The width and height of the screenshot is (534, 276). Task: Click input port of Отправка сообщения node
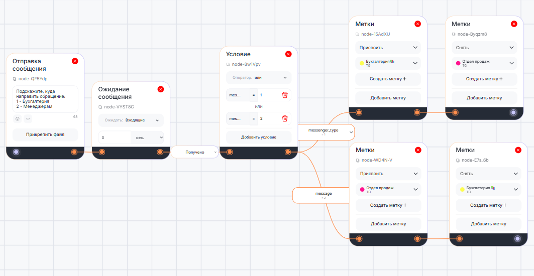(16, 152)
